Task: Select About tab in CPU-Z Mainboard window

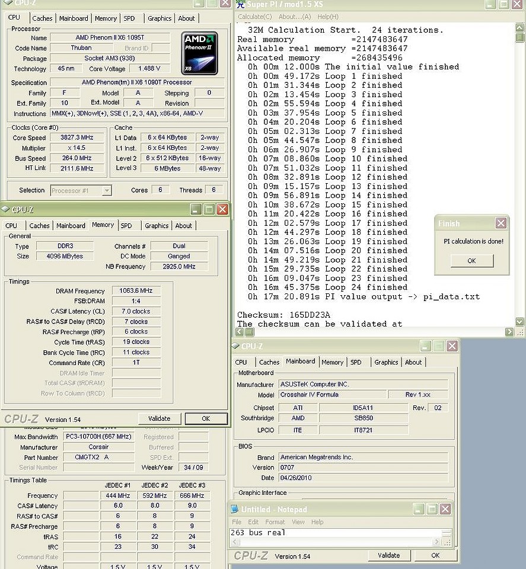Action: (413, 362)
